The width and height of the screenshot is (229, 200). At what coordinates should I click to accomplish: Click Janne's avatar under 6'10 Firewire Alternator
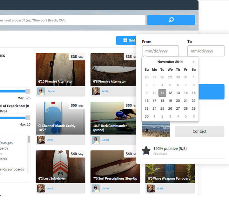click(x=41, y=91)
